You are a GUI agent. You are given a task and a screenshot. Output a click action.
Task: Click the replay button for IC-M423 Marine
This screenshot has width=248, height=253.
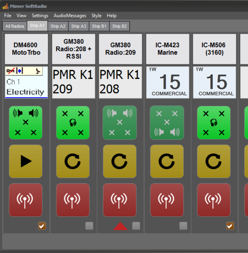pos(167,161)
